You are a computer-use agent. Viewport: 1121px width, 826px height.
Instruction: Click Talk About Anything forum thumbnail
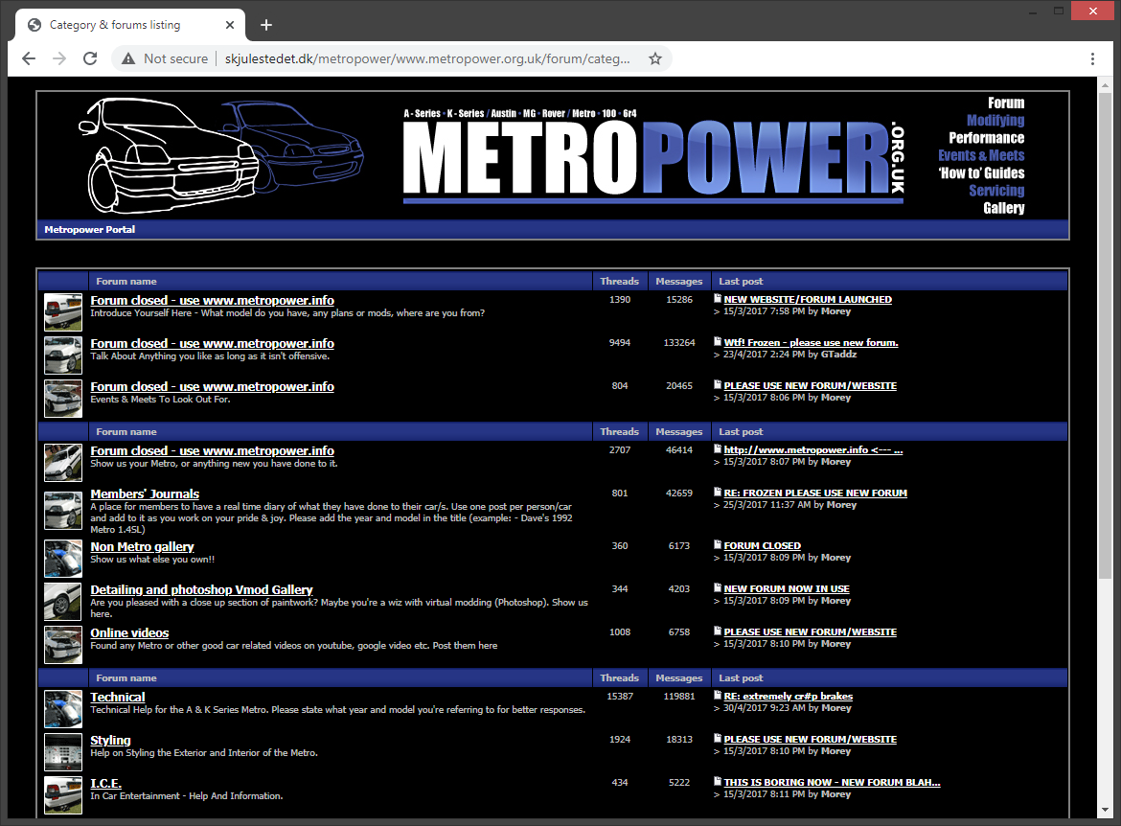pos(63,355)
